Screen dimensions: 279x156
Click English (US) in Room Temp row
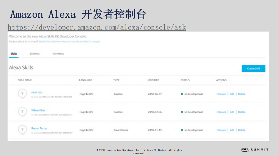(86, 130)
